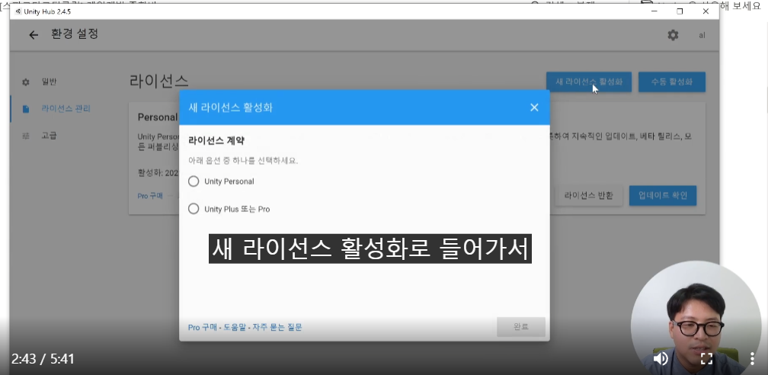768x375 pixels.
Task: Select the 일반 gear icon in the sidebar
Action: (x=26, y=82)
